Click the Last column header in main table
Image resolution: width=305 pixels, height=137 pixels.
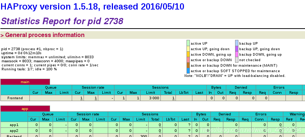[199, 92]
